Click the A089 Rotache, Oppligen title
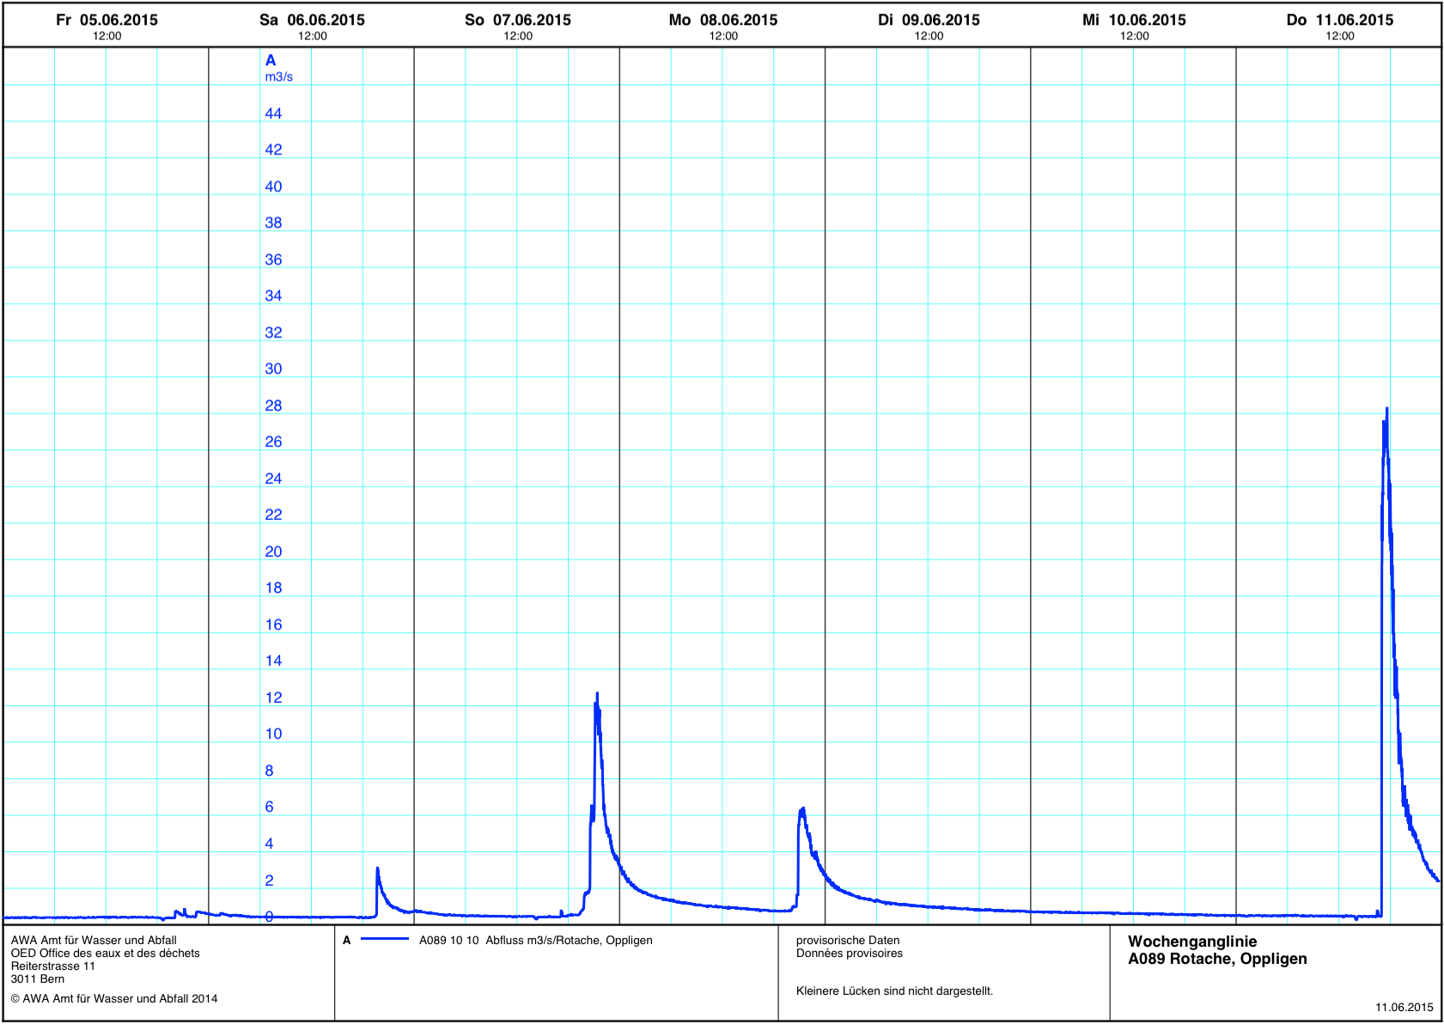This screenshot has width=1444, height=1024. (x=1216, y=959)
